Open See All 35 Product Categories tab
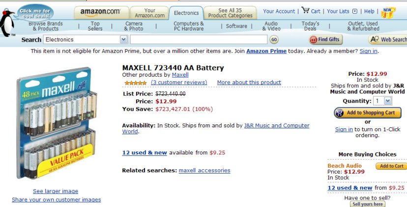The height and width of the screenshot is (207, 407). [230, 13]
